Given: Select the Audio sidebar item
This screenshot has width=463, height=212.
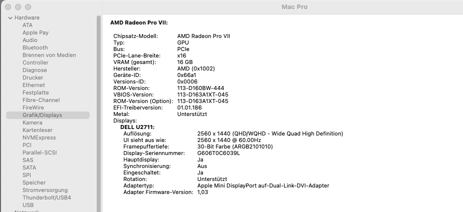Looking at the screenshot, I should point(30,40).
